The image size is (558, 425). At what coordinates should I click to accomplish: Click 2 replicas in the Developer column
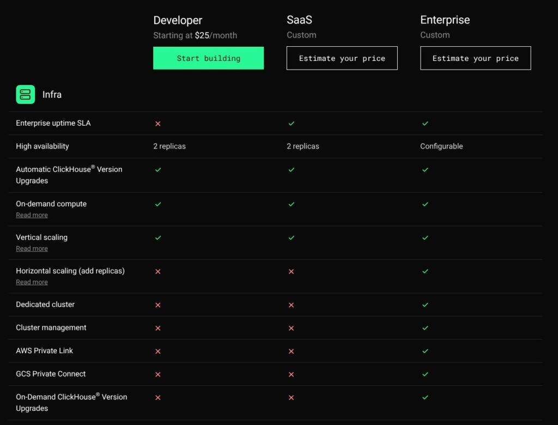click(169, 146)
